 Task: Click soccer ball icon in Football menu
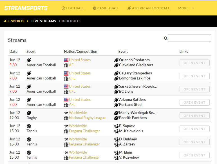click(x=63, y=8)
